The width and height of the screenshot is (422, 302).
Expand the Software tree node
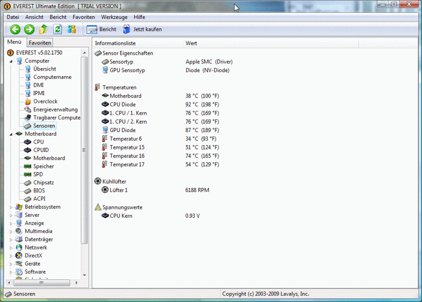point(11,272)
